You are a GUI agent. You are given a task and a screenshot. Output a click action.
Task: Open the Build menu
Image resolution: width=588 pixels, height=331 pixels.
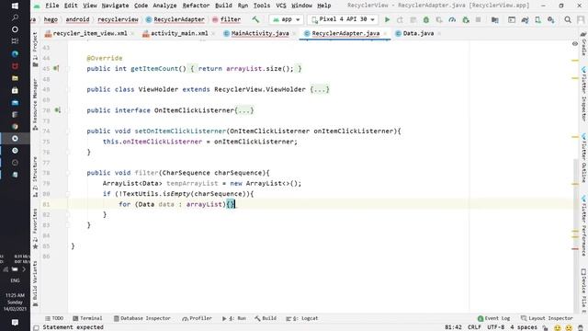(x=223, y=6)
